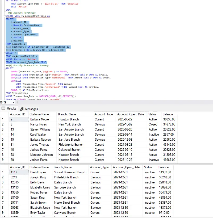Screen dimensions: 213x218
Task: Select Account_ID column header in second grid
Action: [19, 167]
